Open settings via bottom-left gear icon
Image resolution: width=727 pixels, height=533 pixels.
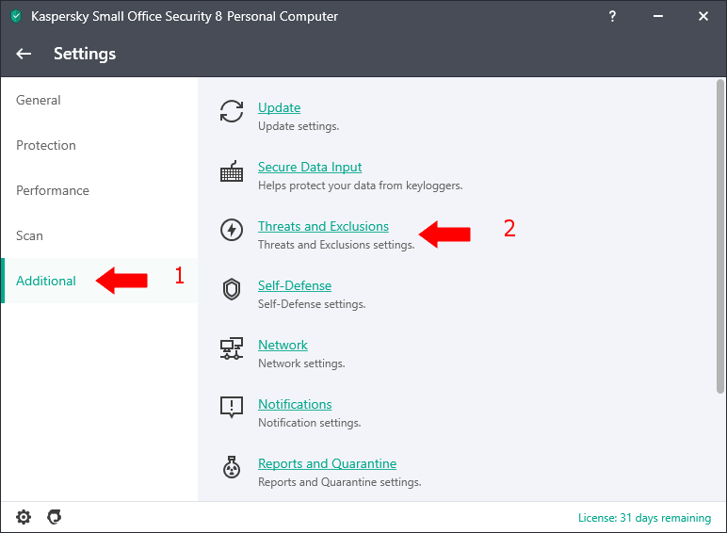click(x=24, y=517)
